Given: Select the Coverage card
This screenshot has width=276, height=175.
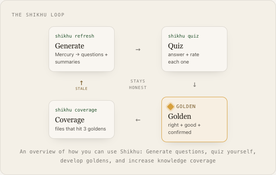Looking at the screenshot, I should point(82,119).
